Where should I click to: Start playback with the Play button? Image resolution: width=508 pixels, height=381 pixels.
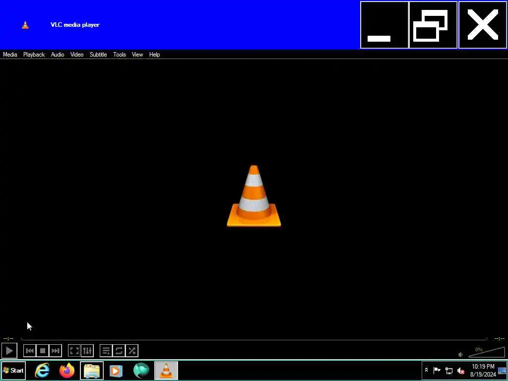[9, 351]
